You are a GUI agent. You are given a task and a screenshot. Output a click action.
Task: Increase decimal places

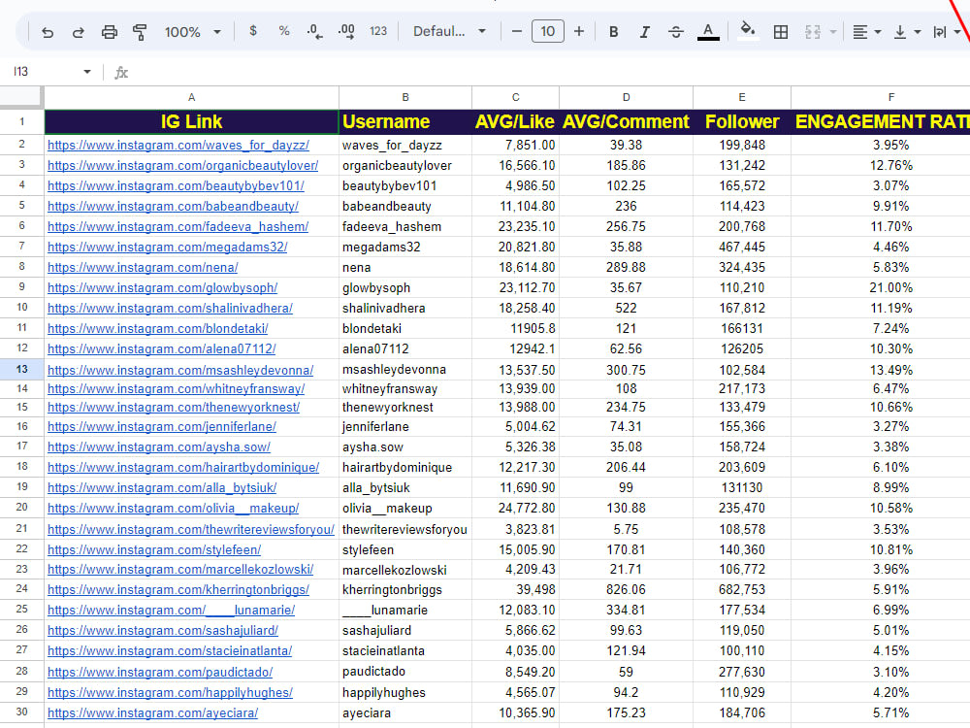[345, 31]
